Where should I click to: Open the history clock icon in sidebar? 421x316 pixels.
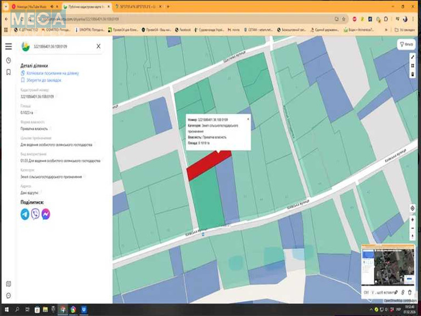(x=8, y=60)
